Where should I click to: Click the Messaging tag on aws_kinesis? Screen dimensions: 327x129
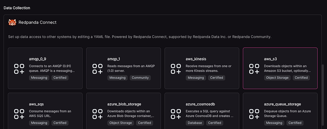(x=196, y=78)
